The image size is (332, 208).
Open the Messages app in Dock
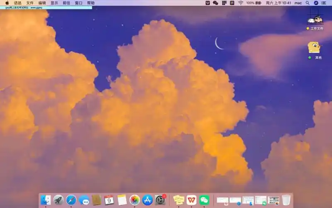pyautogui.click(x=84, y=200)
